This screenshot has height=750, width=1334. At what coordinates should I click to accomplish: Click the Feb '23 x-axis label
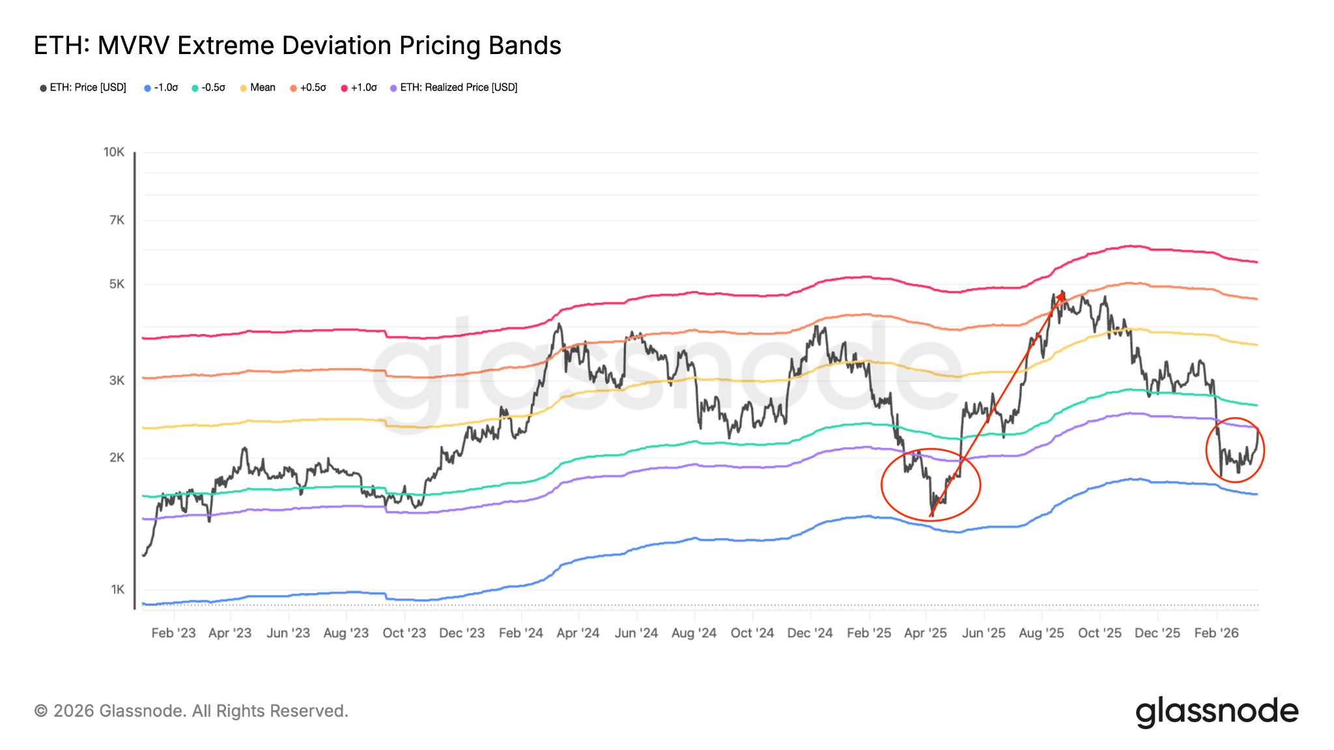click(x=173, y=633)
